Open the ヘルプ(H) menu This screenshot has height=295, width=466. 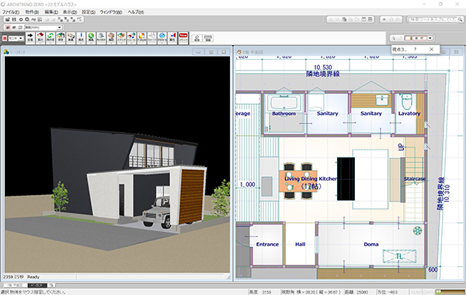tap(136, 12)
